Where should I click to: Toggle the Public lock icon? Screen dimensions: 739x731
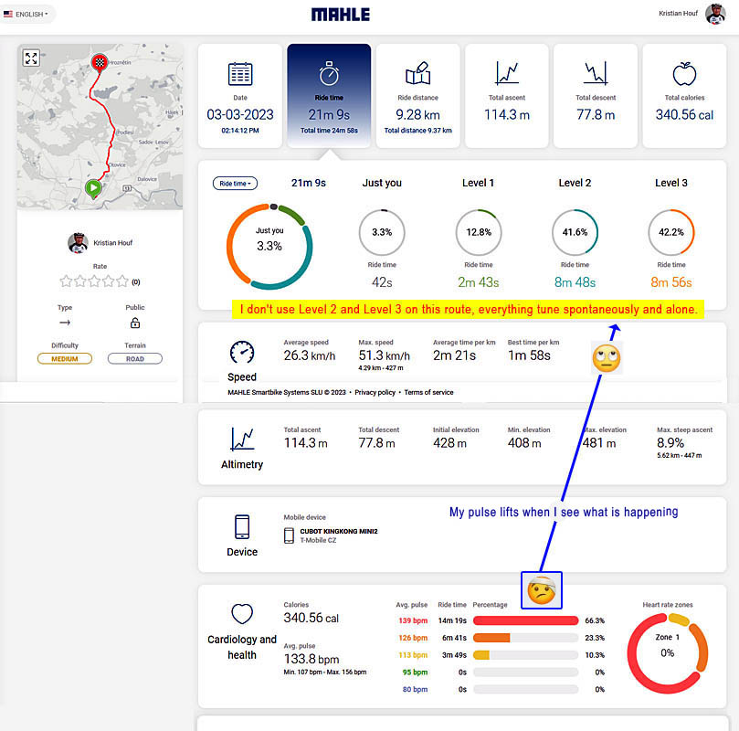[135, 323]
